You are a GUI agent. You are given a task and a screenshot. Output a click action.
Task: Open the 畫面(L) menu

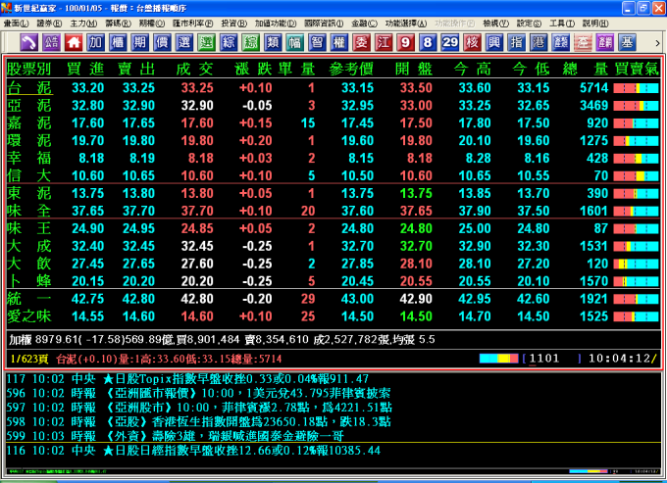pyautogui.click(x=16, y=24)
